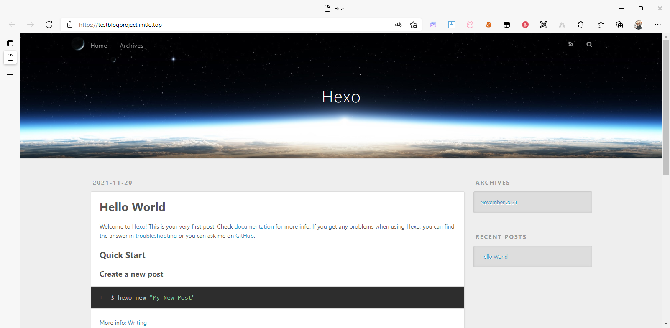670x328 pixels.
Task: Click the ARCHIVES sidebar heading
Action: point(493,183)
